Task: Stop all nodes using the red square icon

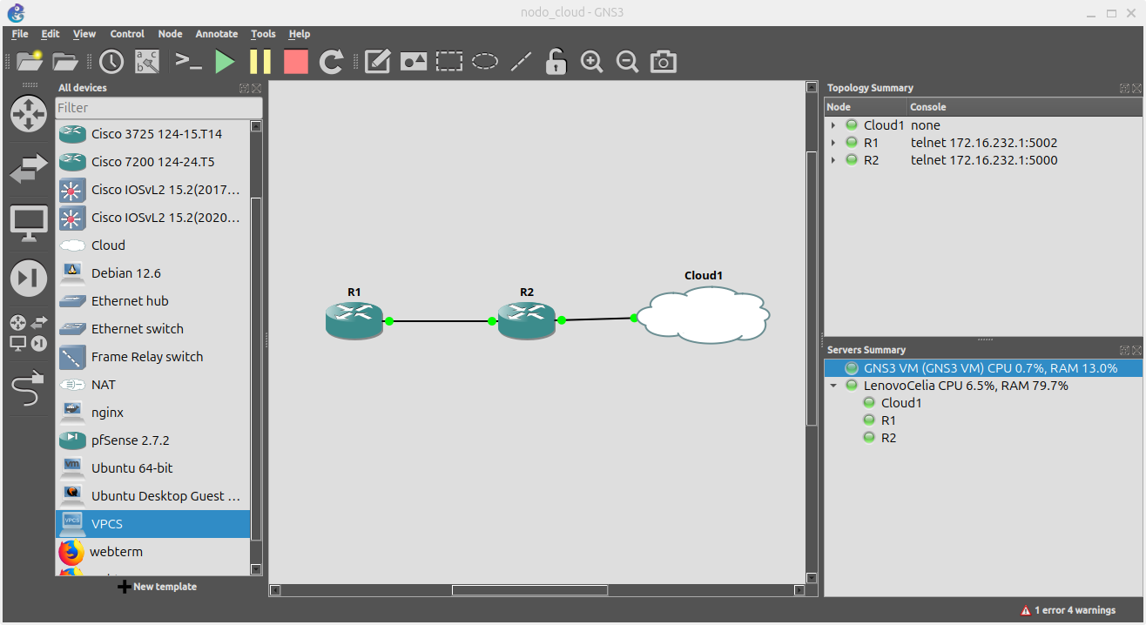Action: point(295,62)
